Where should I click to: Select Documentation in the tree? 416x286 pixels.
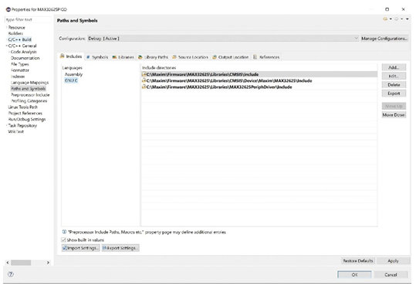25,58
